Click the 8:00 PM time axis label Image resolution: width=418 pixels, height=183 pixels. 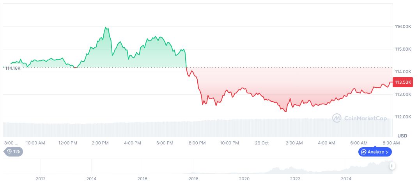tap(197, 143)
